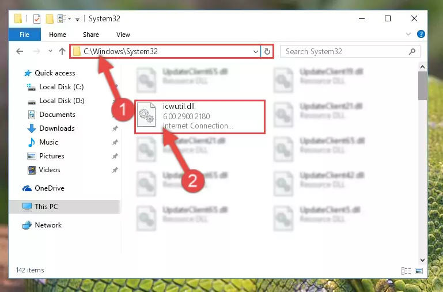Switch to the Share ribbon tab
This screenshot has height=292, width=443.
click(x=90, y=35)
